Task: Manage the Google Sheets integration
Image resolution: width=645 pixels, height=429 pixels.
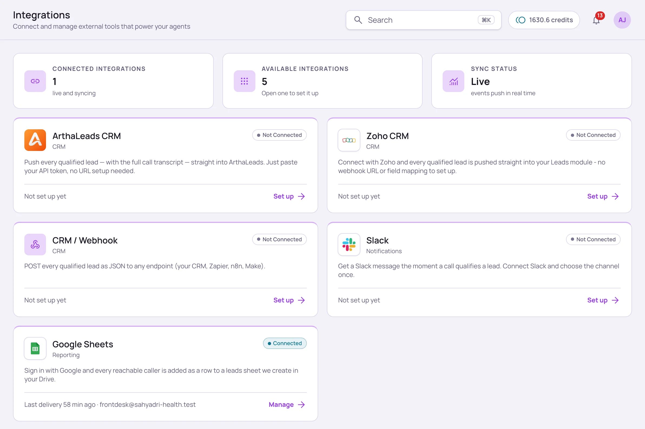Action: 287,405
